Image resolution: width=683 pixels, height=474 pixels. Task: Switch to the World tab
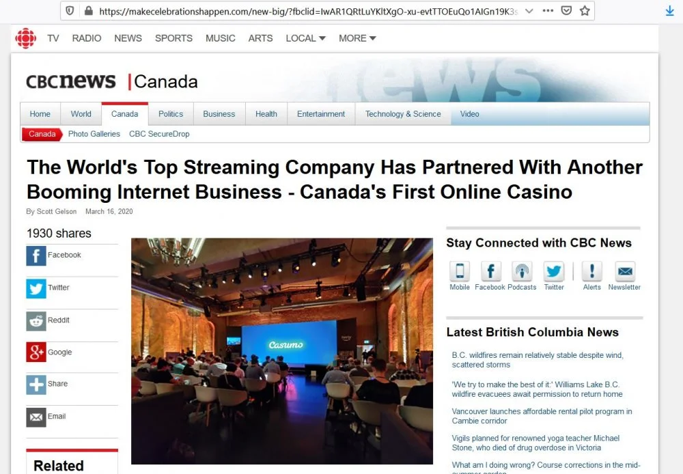pyautogui.click(x=81, y=114)
